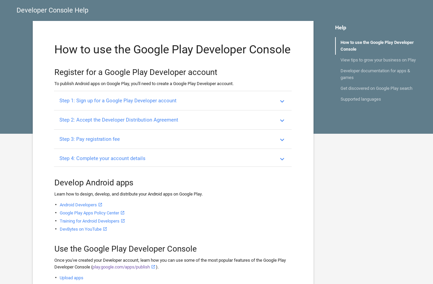Open Step 3: Pay registration fee section
The image size is (433, 284).
click(x=89, y=139)
